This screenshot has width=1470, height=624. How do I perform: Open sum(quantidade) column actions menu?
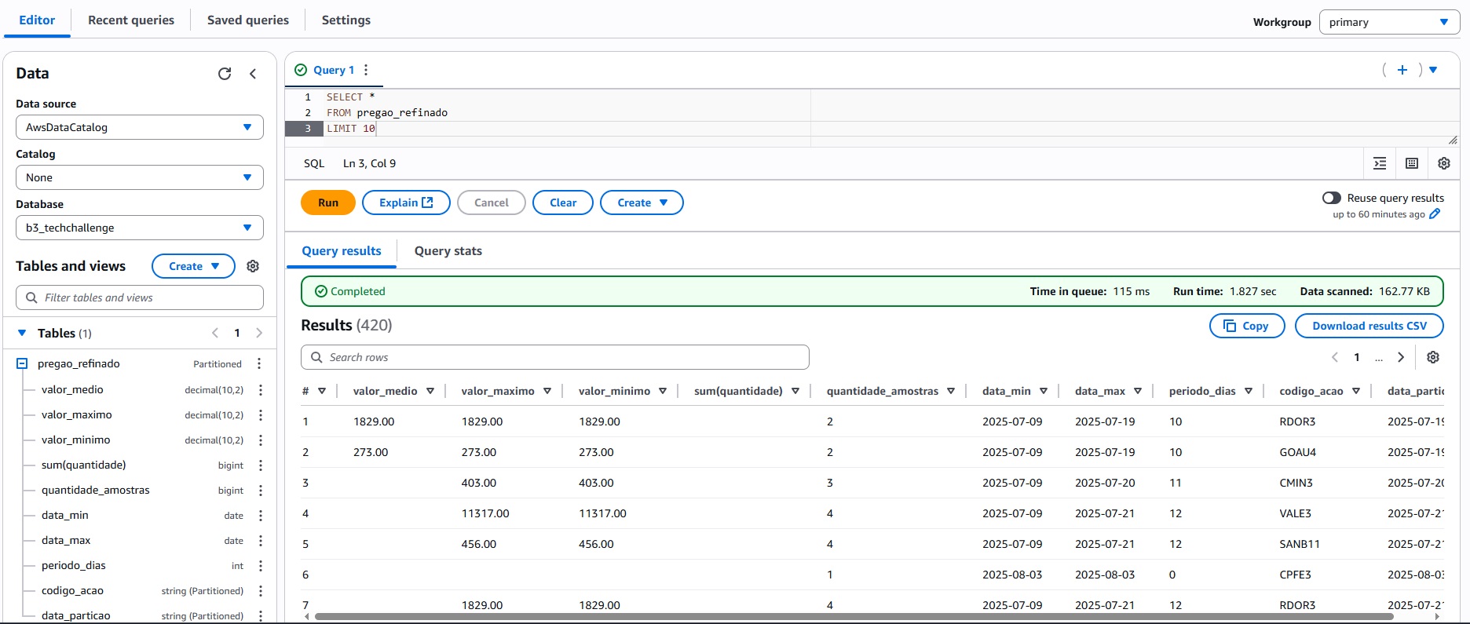click(261, 465)
